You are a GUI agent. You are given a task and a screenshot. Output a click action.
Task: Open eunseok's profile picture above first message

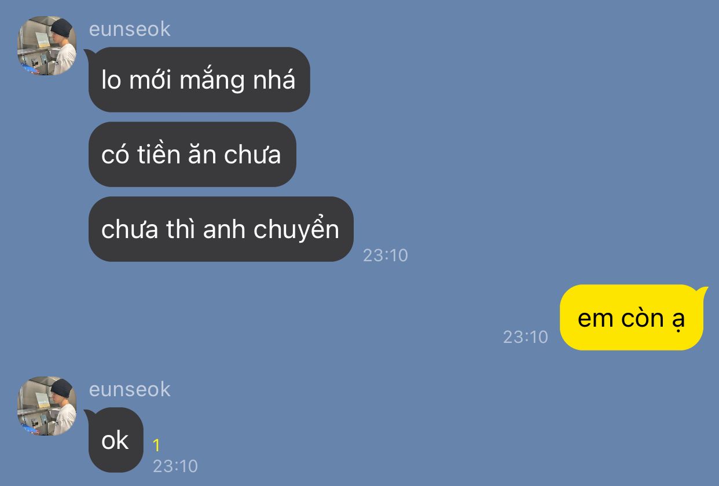click(x=47, y=46)
